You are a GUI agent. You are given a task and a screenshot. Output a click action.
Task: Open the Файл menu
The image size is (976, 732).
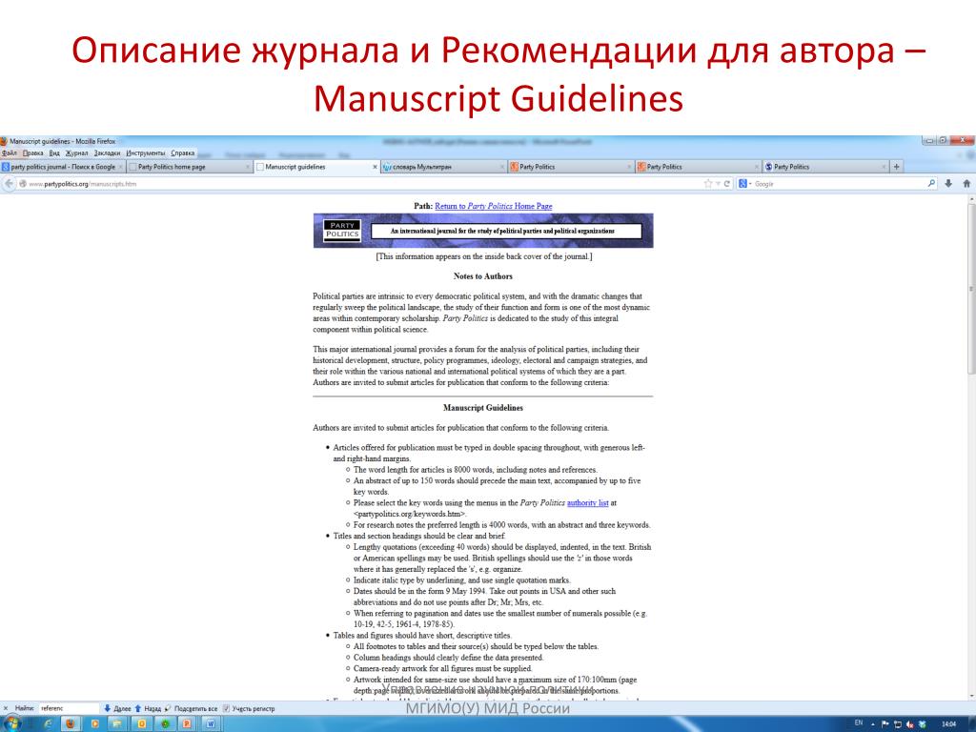(10, 153)
